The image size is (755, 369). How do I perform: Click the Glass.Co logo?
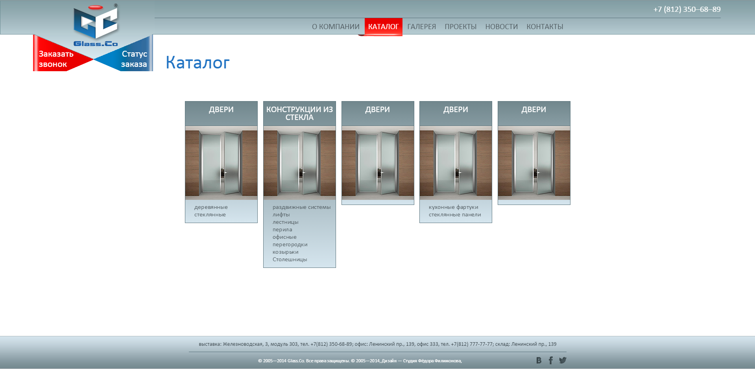[96, 26]
